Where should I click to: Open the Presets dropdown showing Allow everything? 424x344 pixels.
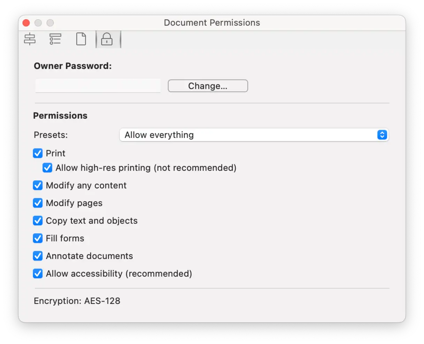(254, 135)
